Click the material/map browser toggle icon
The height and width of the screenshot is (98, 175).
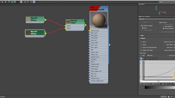point(31,2)
